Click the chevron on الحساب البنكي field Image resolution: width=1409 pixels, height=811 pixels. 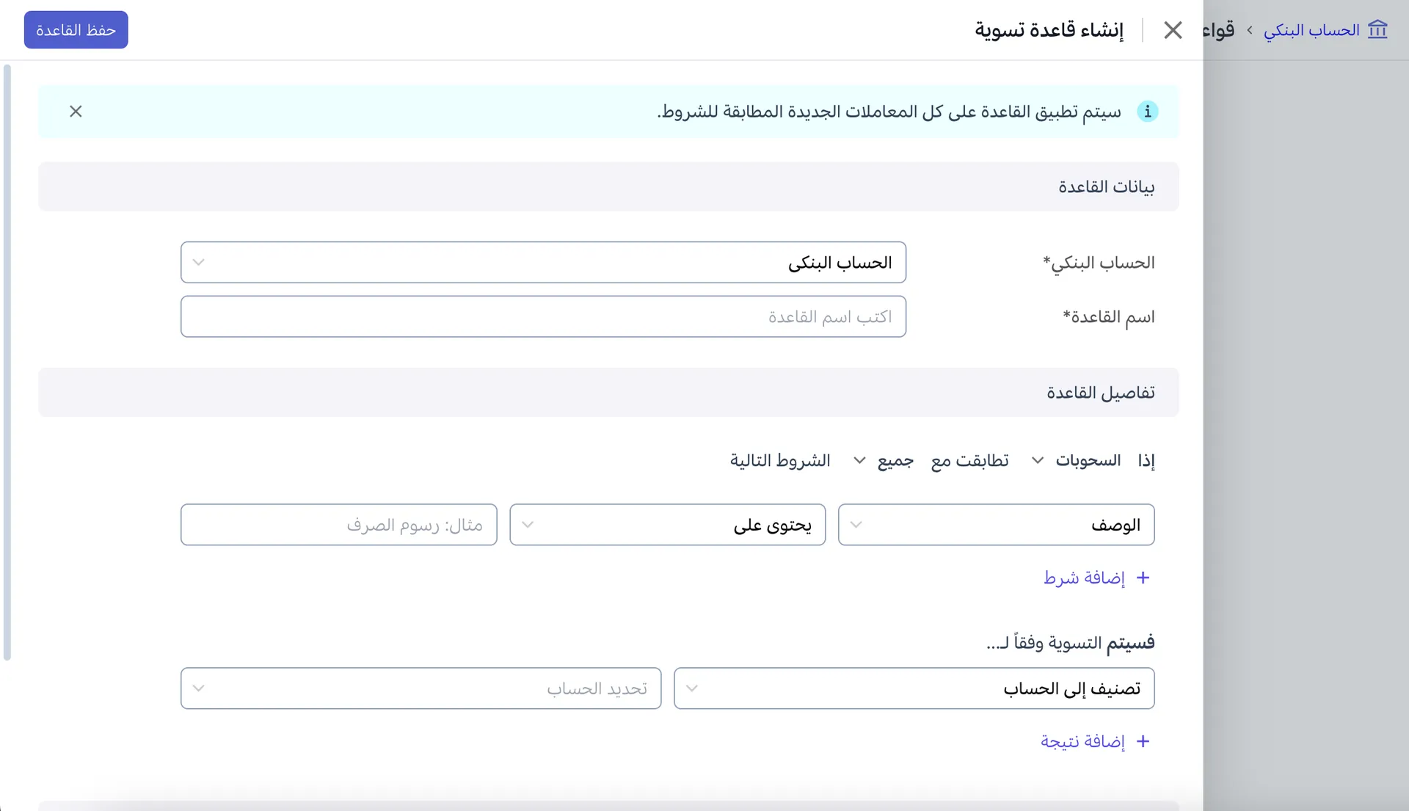(x=198, y=262)
